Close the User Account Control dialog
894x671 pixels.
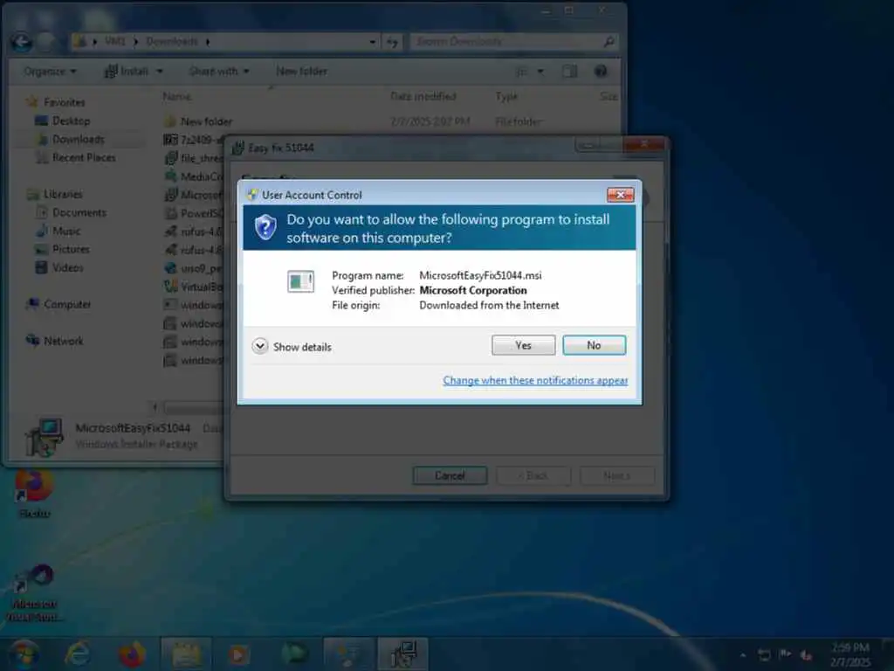coord(620,195)
